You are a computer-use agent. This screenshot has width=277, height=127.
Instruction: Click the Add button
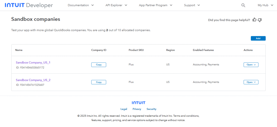[258, 38]
